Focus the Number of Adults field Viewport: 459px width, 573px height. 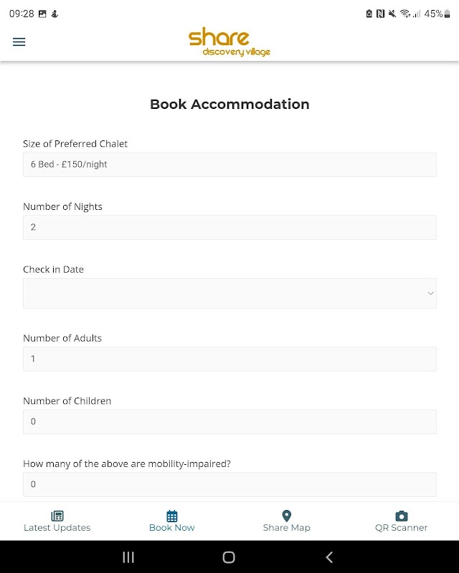[x=229, y=359]
